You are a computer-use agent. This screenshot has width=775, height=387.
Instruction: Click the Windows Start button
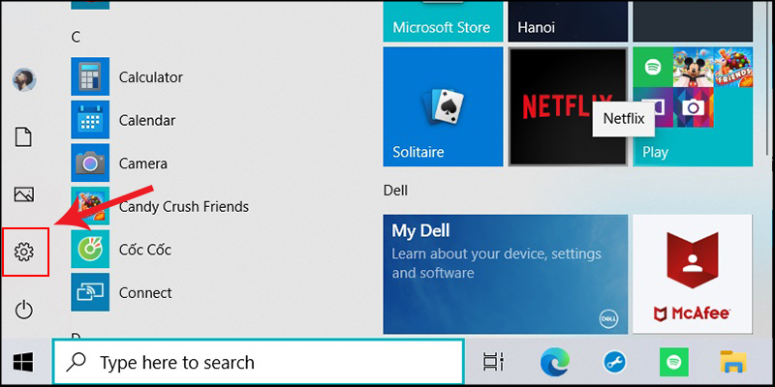(24, 363)
